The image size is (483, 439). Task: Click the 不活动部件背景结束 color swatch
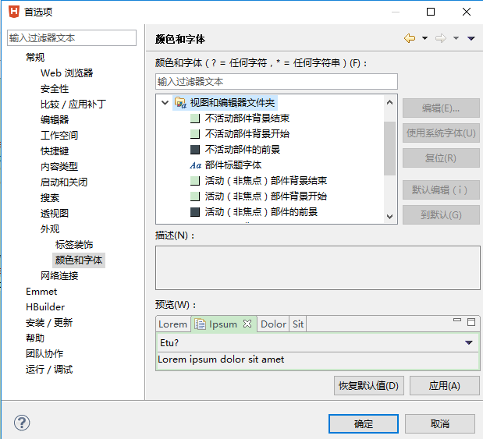tap(195, 119)
